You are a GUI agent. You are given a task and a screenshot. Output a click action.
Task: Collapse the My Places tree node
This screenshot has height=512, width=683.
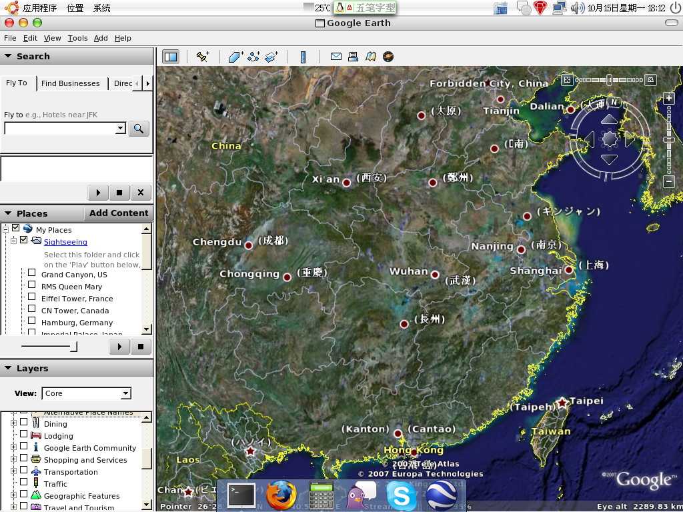pos(5,229)
